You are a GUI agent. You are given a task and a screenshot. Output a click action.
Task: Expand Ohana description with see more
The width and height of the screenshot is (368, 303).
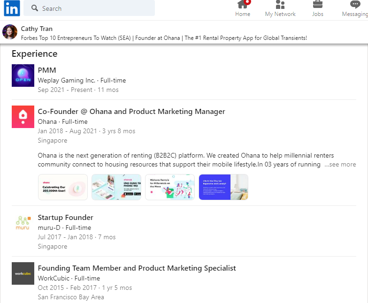point(340,165)
